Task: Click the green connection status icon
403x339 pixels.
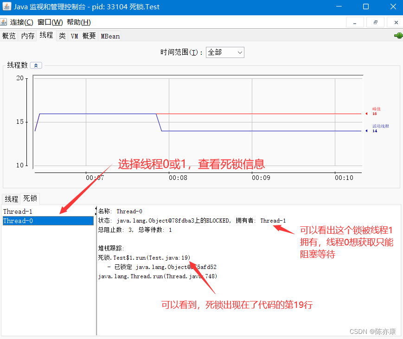Action: (398, 35)
